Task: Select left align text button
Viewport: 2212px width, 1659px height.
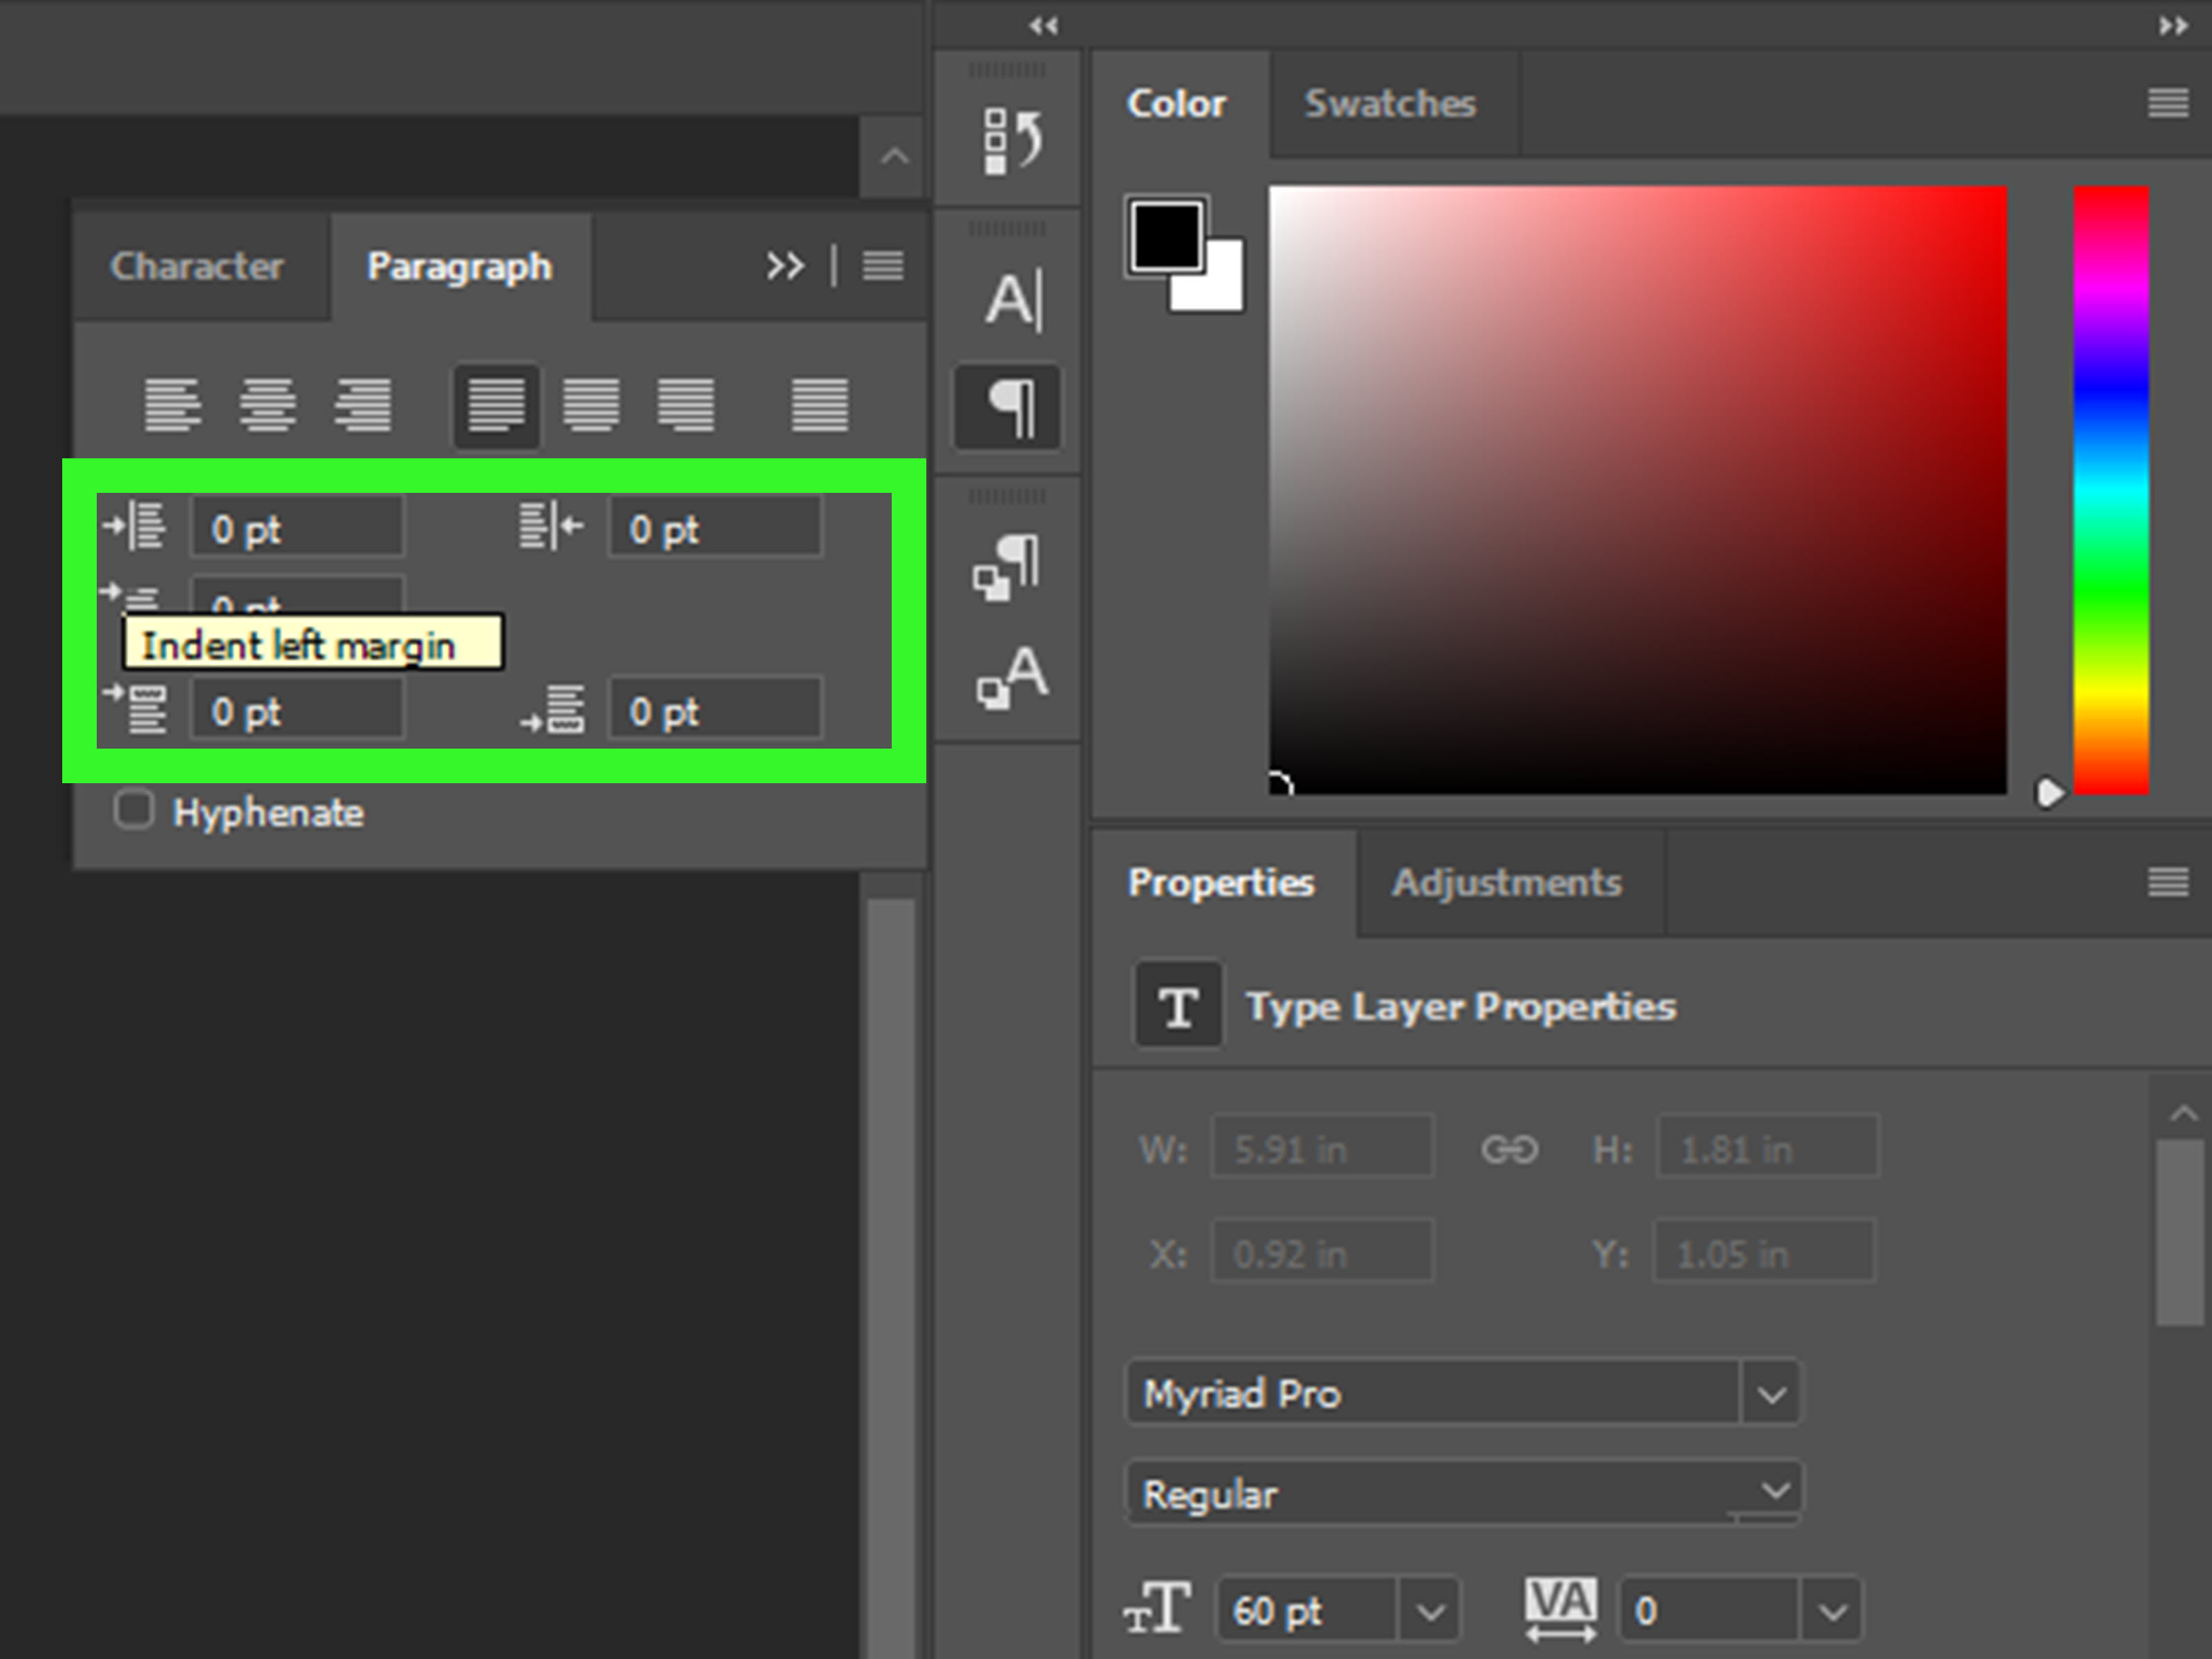Action: [173, 405]
